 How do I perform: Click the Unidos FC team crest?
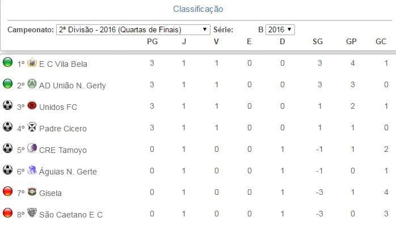coord(32,107)
